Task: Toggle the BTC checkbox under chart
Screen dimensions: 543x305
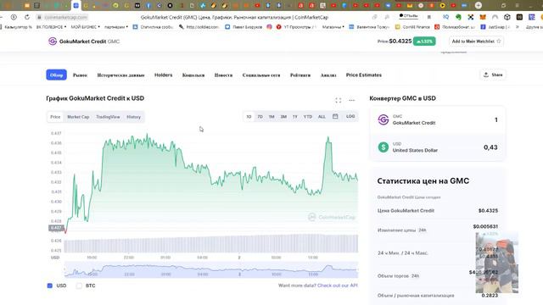Action: click(79, 286)
